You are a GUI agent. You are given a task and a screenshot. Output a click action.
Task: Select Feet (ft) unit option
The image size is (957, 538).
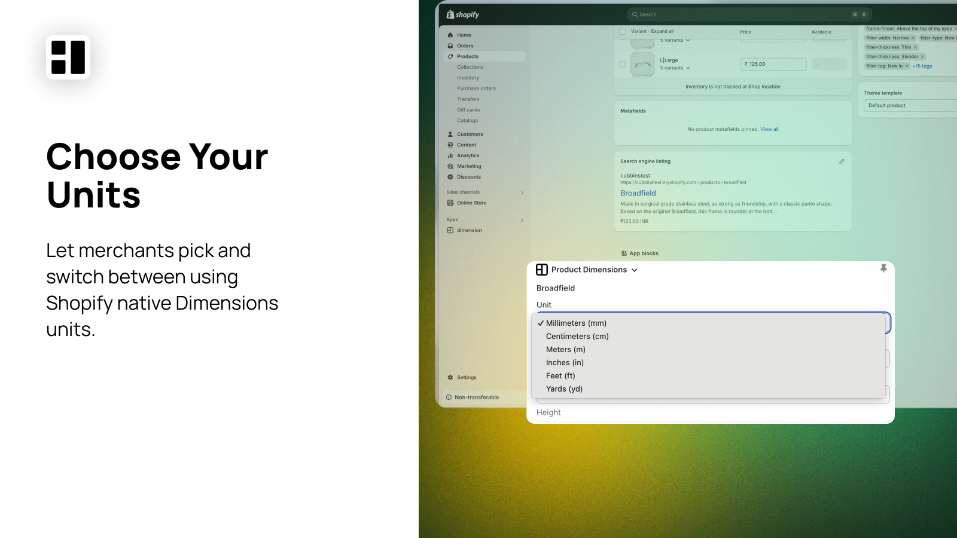click(708, 376)
